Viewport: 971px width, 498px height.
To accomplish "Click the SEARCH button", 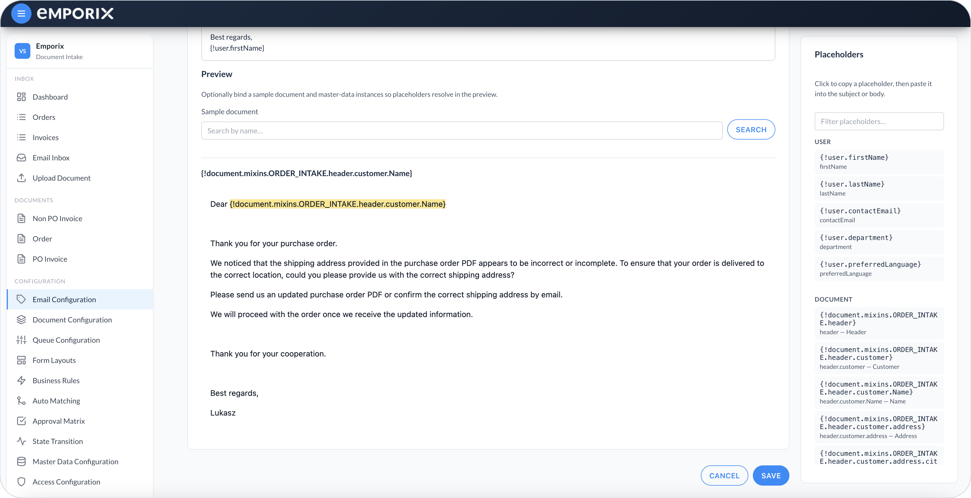I will coord(751,130).
